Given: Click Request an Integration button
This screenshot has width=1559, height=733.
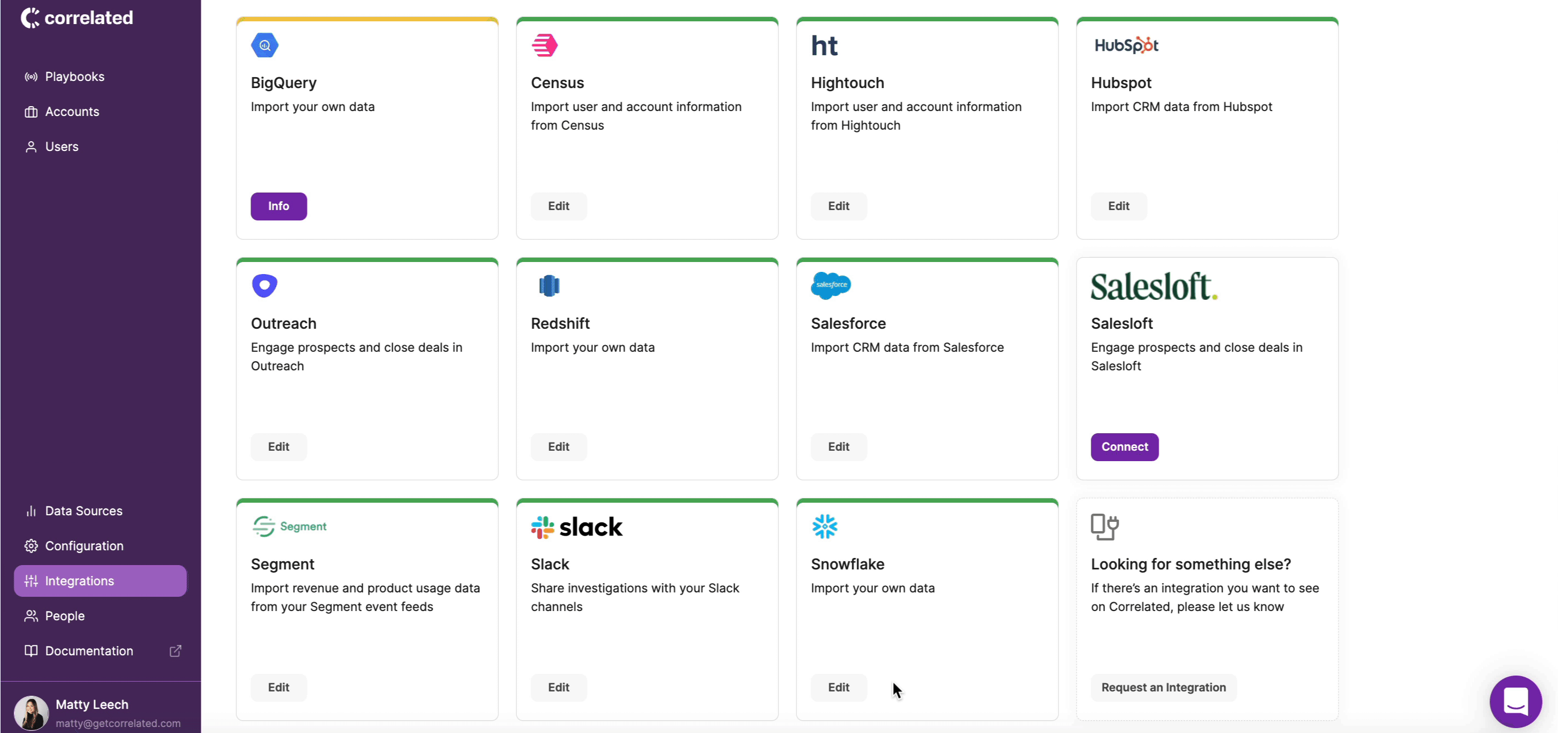Looking at the screenshot, I should tap(1164, 688).
